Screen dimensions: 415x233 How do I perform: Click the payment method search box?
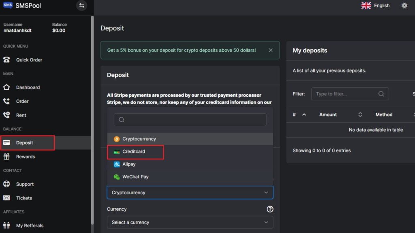point(190,120)
